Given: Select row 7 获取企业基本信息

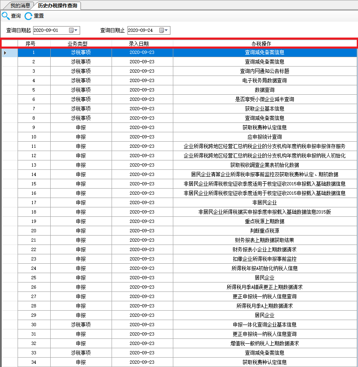Looking at the screenshot, I should pyautogui.click(x=265, y=109).
